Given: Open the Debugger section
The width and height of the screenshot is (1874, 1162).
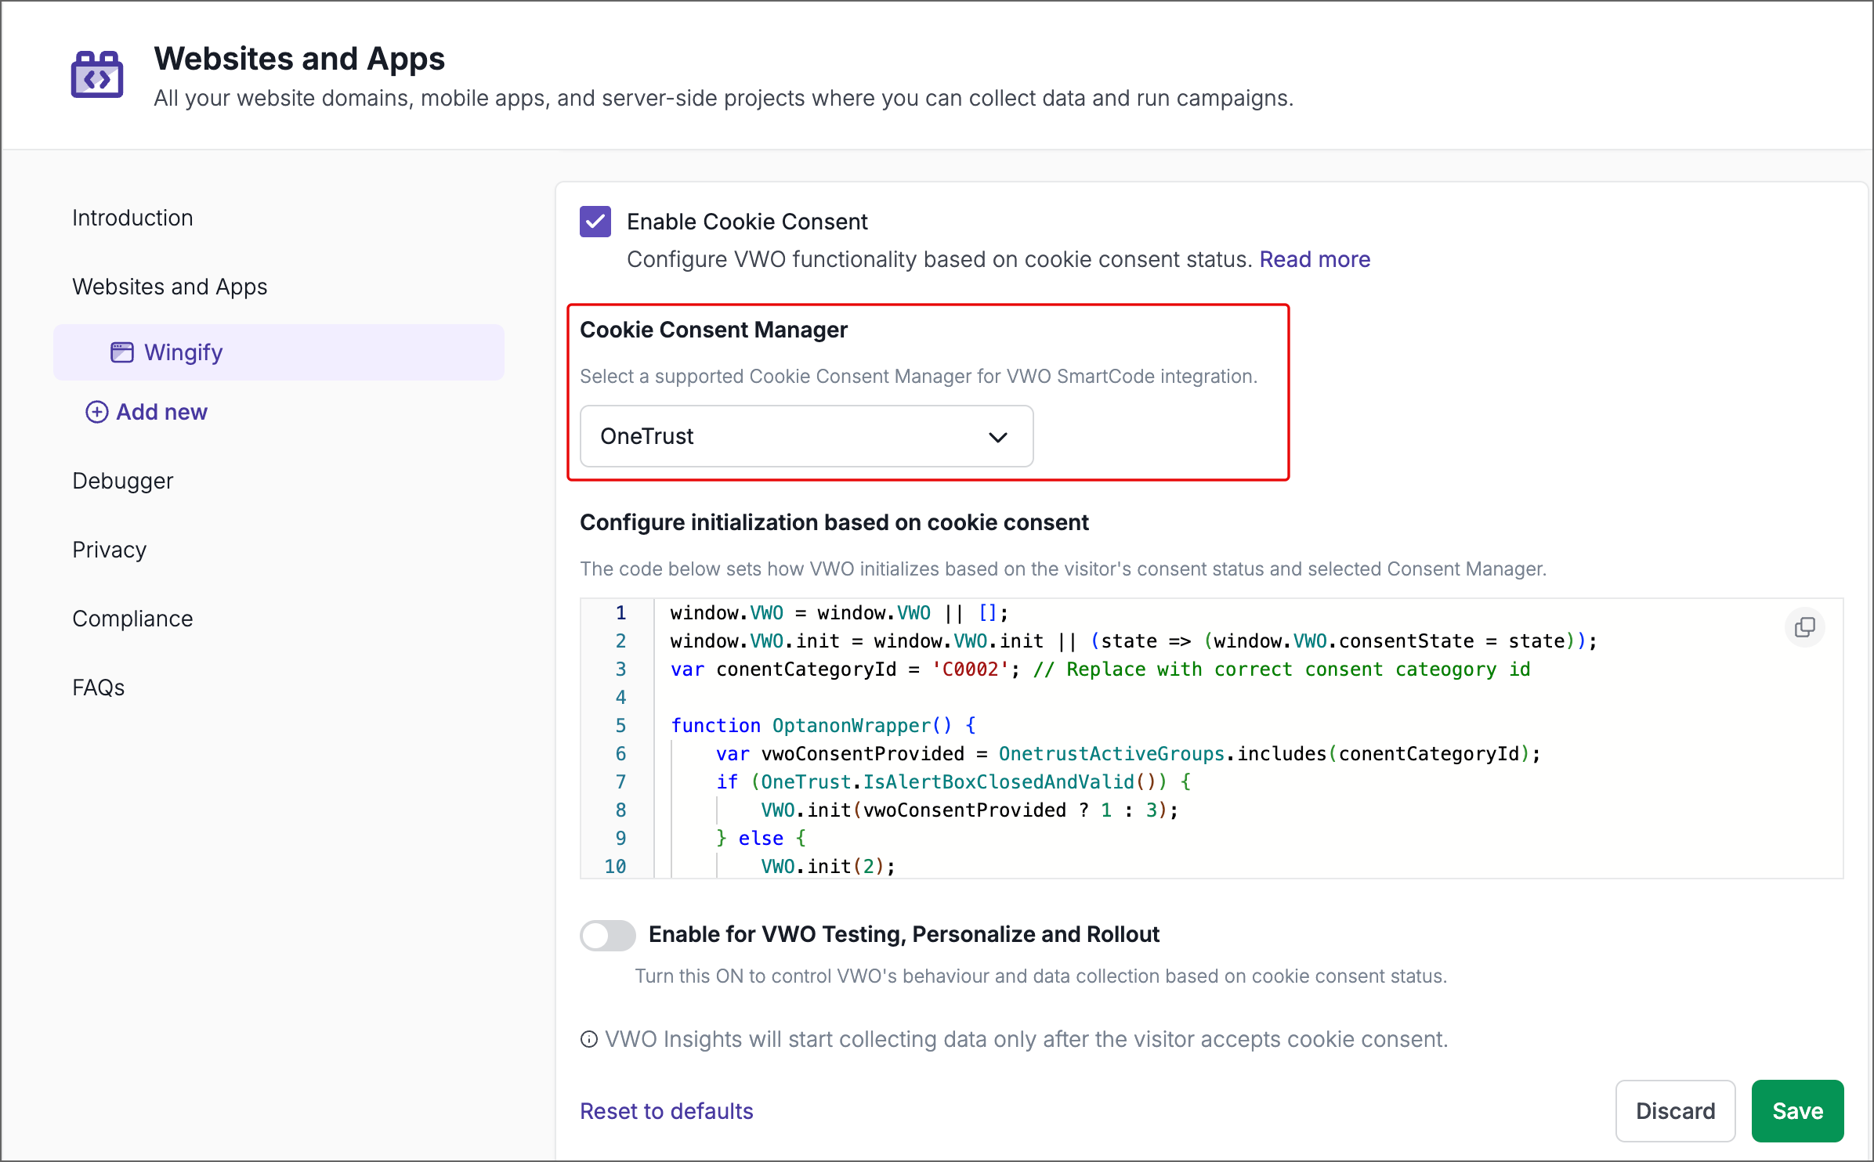Looking at the screenshot, I should pos(123,481).
